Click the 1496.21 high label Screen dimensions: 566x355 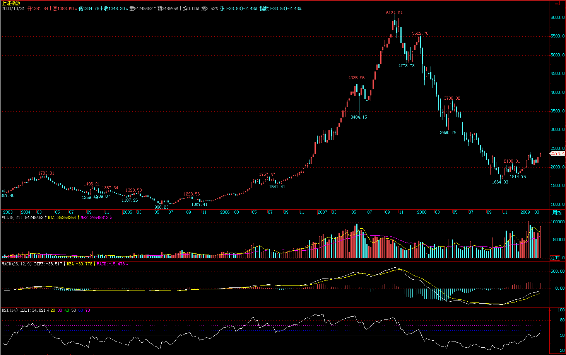coord(92,184)
